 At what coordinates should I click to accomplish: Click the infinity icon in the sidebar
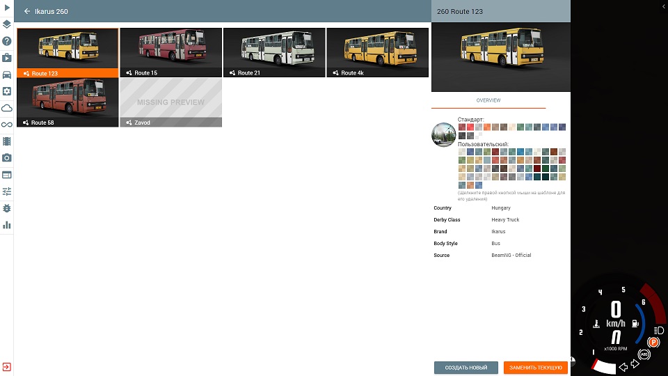[7, 125]
